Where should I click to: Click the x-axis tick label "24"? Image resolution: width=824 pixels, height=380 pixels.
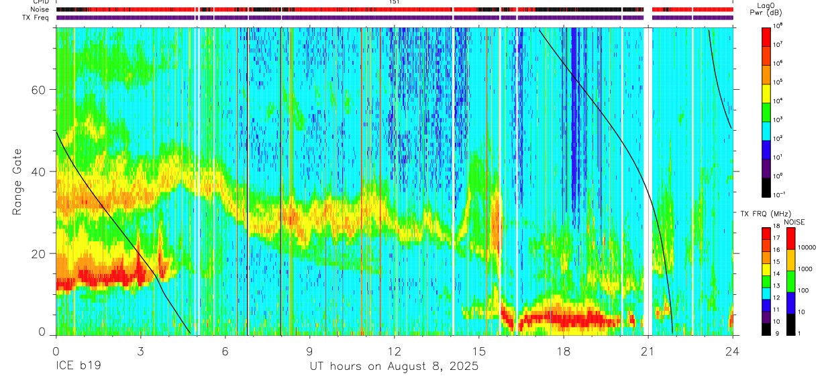click(x=732, y=351)
